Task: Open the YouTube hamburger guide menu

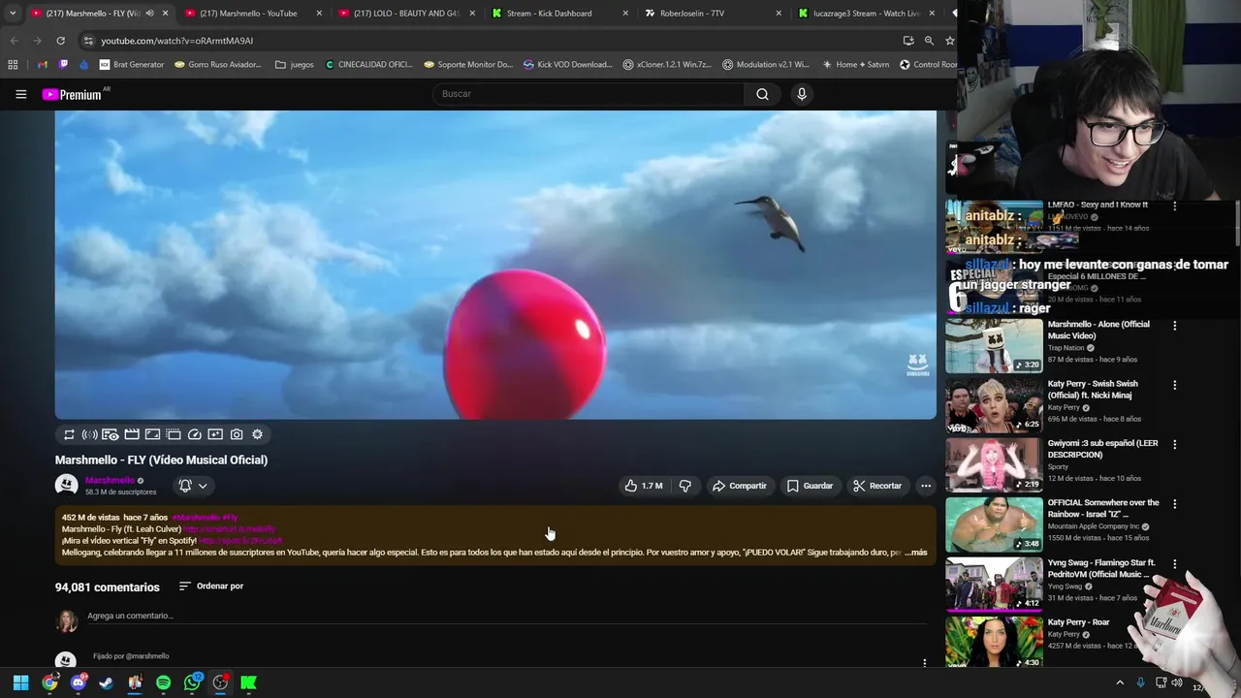Action: click(x=20, y=94)
